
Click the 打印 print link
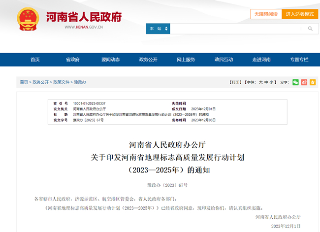click(236, 82)
